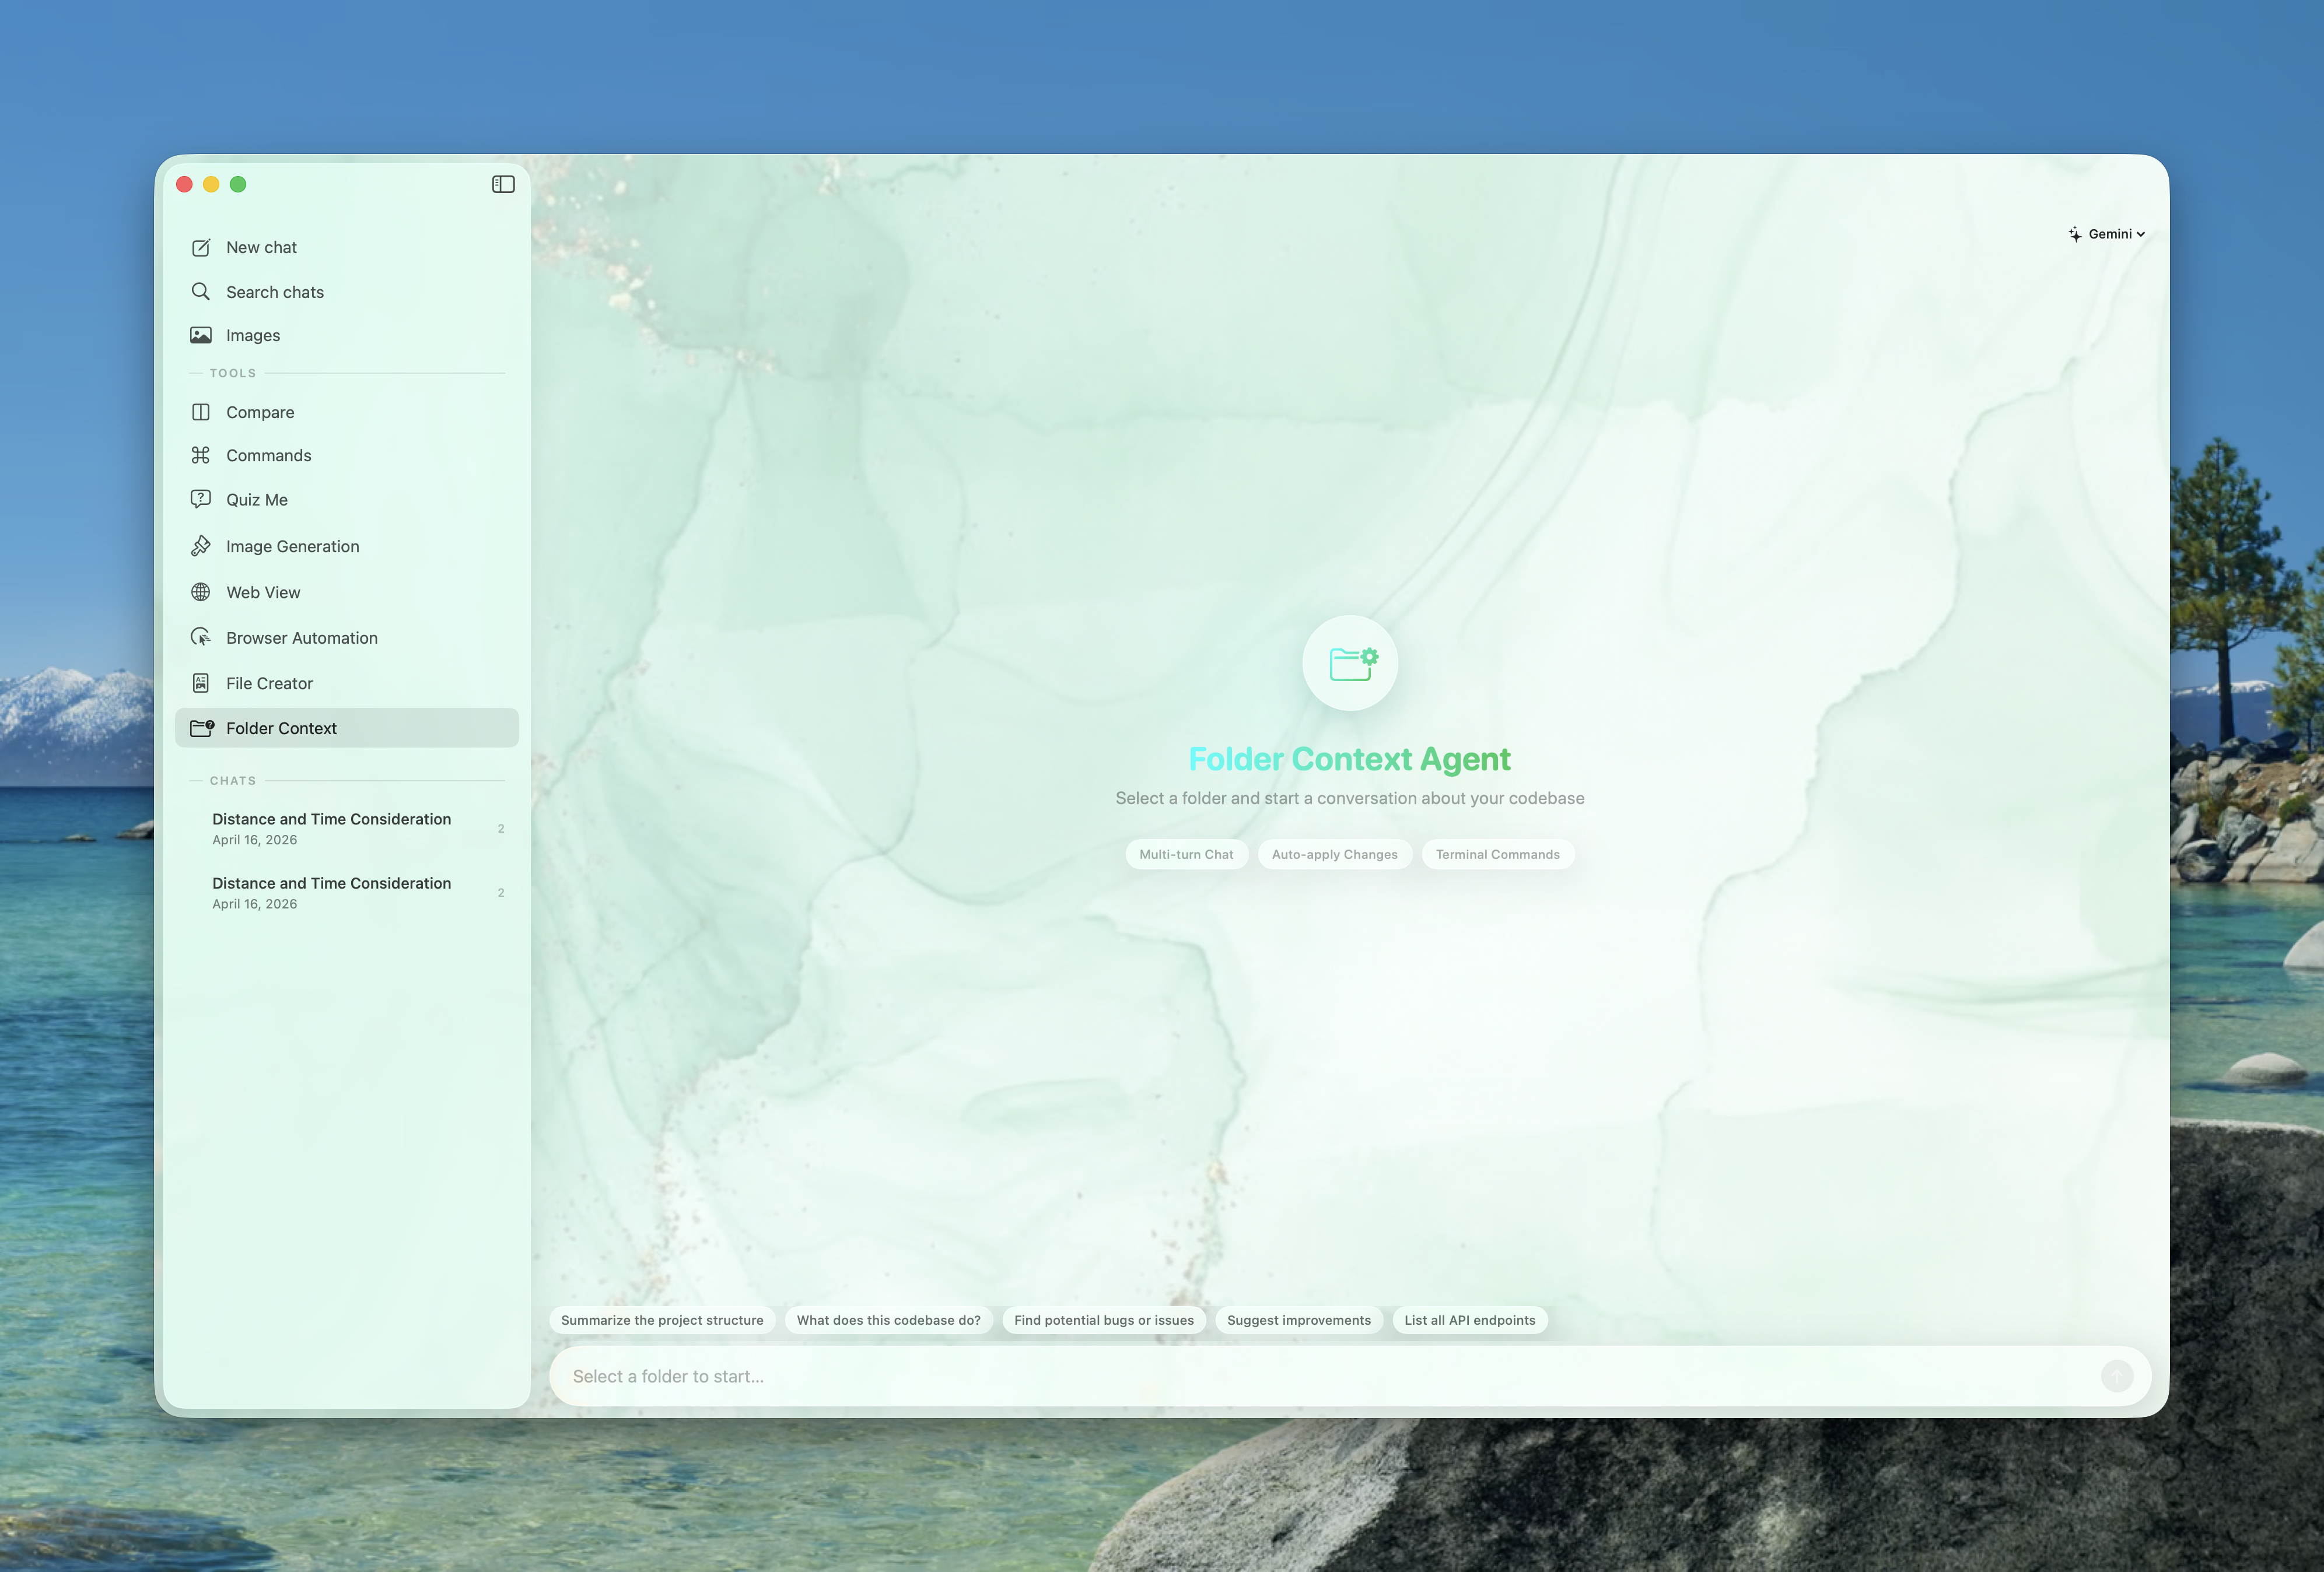
Task: Choose 'Summarize the project structure' suggestion
Action: click(x=662, y=1320)
